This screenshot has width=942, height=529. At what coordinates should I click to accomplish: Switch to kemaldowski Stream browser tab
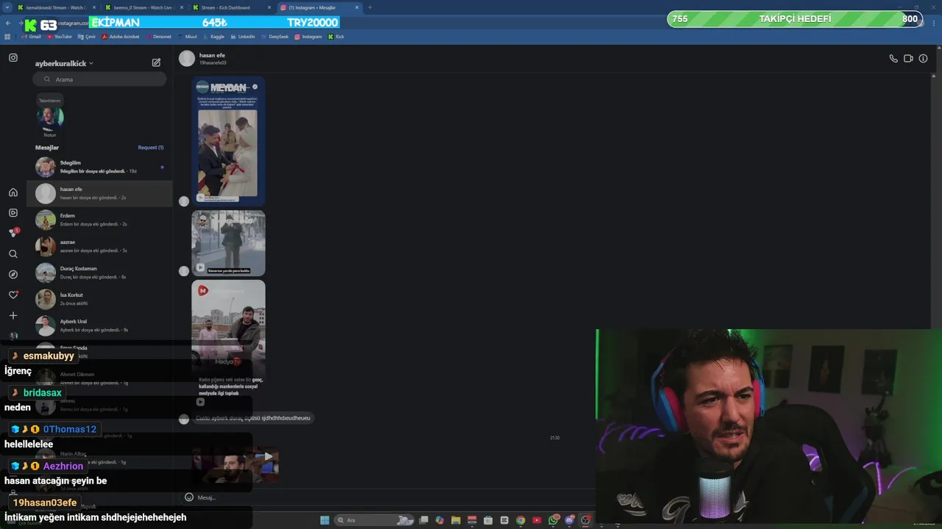(x=55, y=7)
